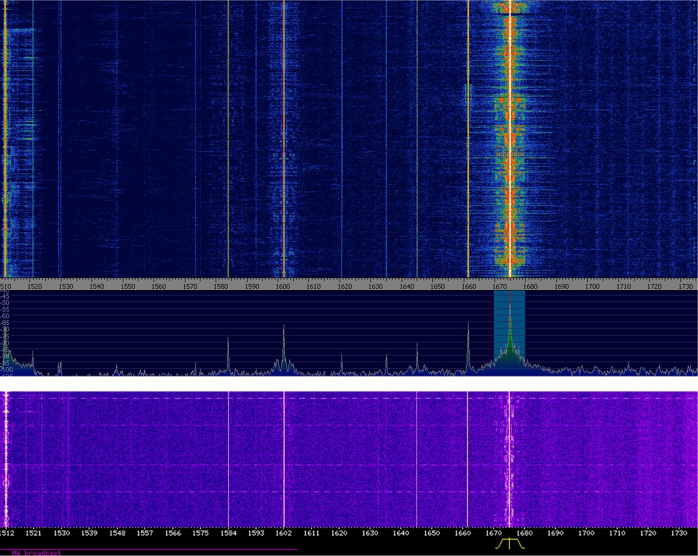Click the MW broadcast band label
698x556 pixels.
click(x=36, y=552)
